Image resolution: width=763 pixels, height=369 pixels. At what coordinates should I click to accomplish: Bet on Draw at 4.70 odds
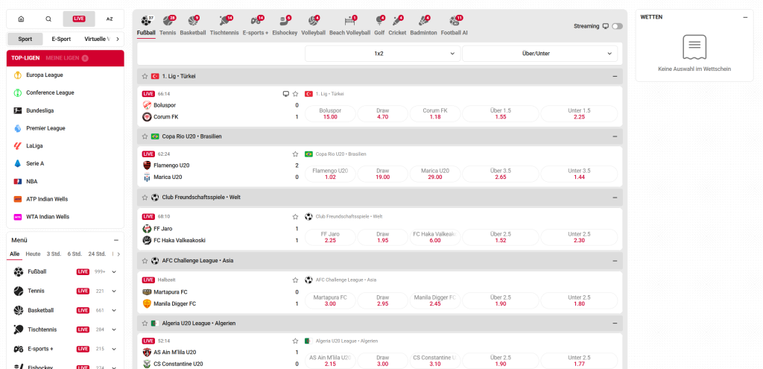tap(383, 114)
